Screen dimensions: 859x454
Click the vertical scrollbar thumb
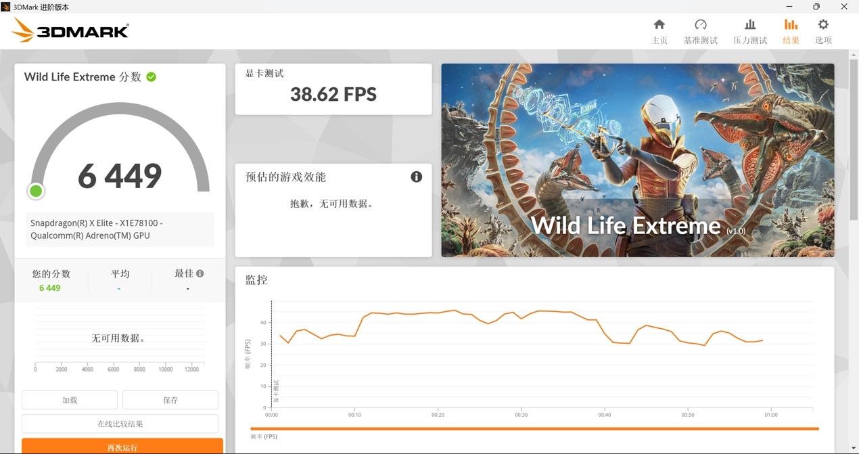point(854,139)
